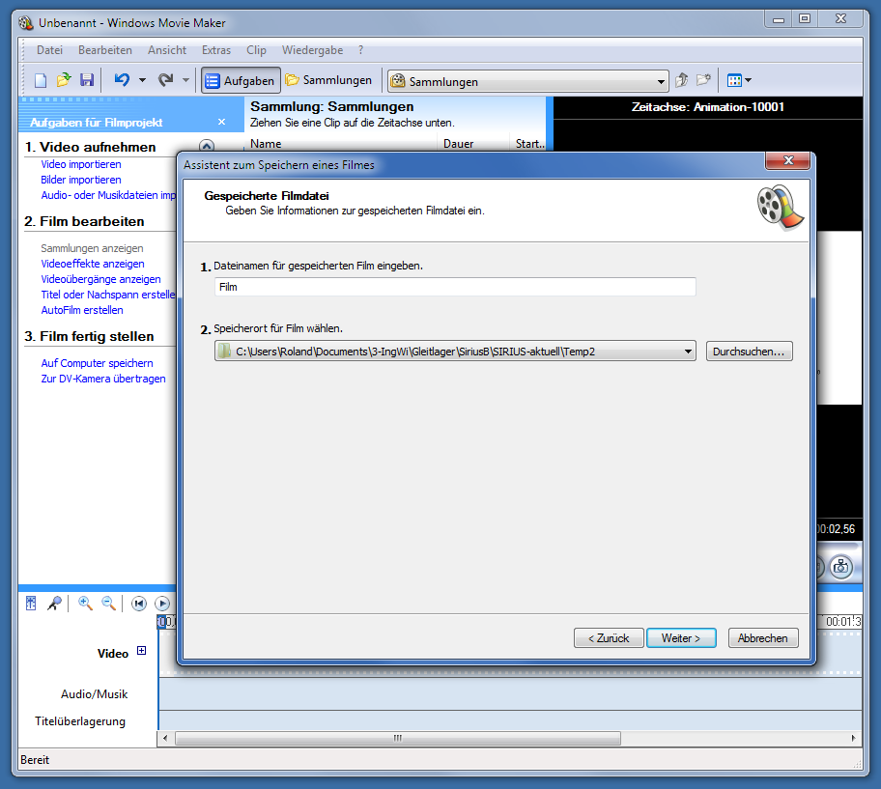The image size is (881, 789).
Task: Click Zur DV-Kamera übertragen link
Action: point(103,379)
